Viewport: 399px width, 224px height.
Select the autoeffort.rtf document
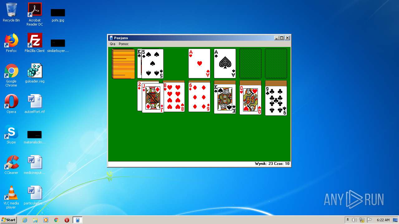click(x=35, y=104)
